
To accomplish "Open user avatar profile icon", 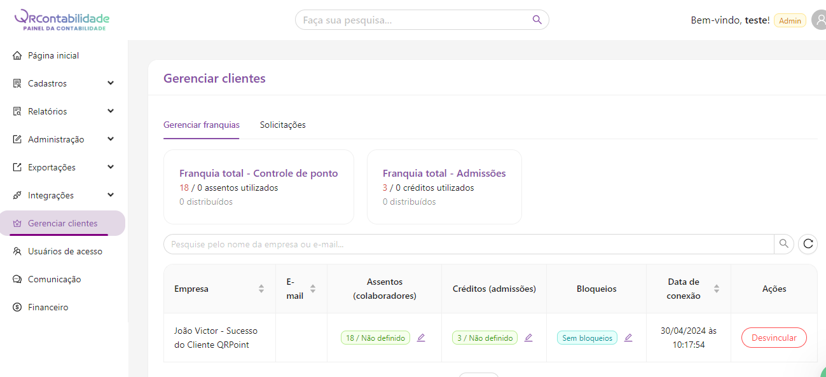I will (x=819, y=20).
